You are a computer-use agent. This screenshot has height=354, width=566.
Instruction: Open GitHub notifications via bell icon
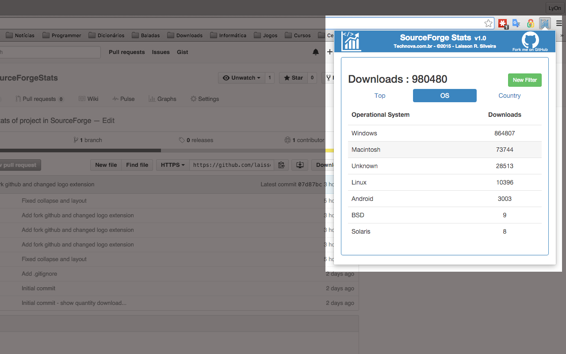point(316,52)
